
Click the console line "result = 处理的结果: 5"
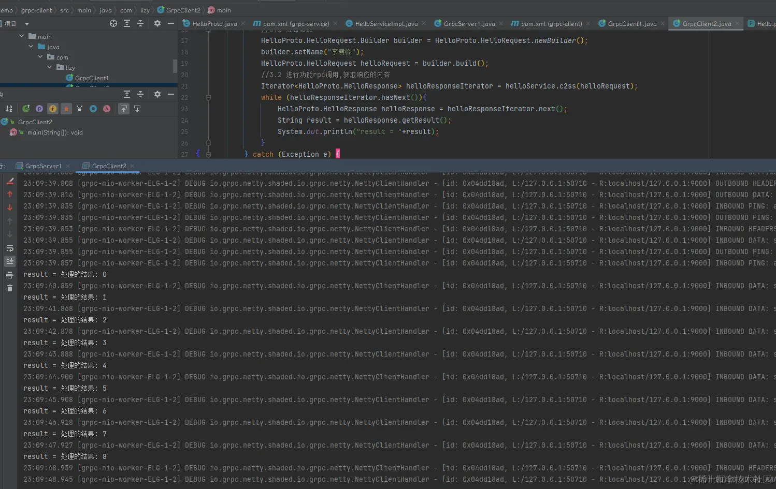(65, 388)
